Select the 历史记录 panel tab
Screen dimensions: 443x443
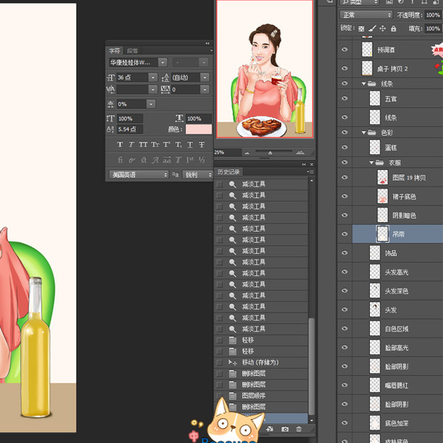coord(229,172)
